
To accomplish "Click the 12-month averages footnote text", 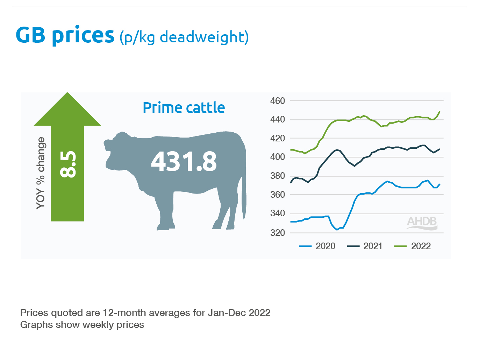I will pos(145,313).
